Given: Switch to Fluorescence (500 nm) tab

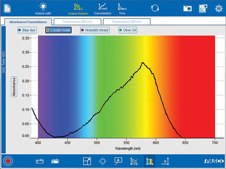Looking at the screenshot, I should pyautogui.click(x=126, y=22).
